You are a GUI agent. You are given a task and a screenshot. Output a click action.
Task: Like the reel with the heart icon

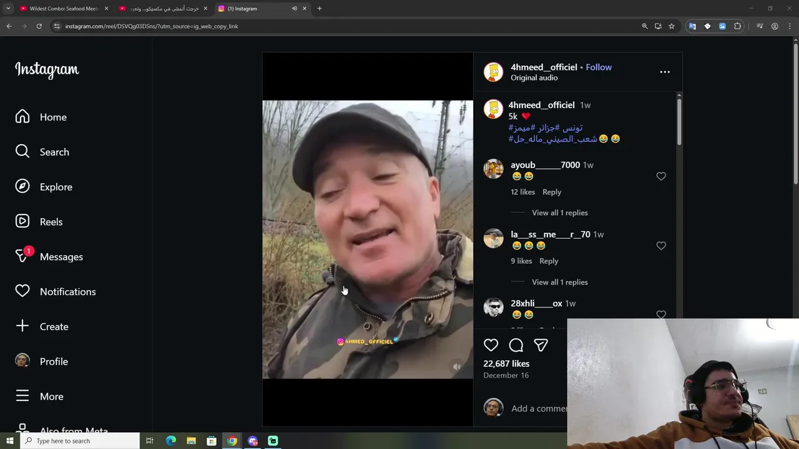[x=491, y=345]
